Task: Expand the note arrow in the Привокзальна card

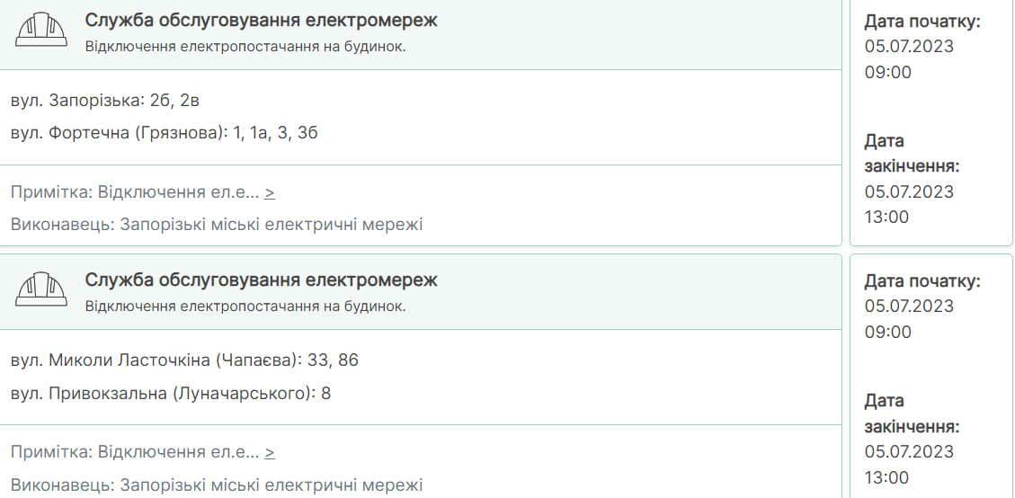Action: (x=270, y=452)
